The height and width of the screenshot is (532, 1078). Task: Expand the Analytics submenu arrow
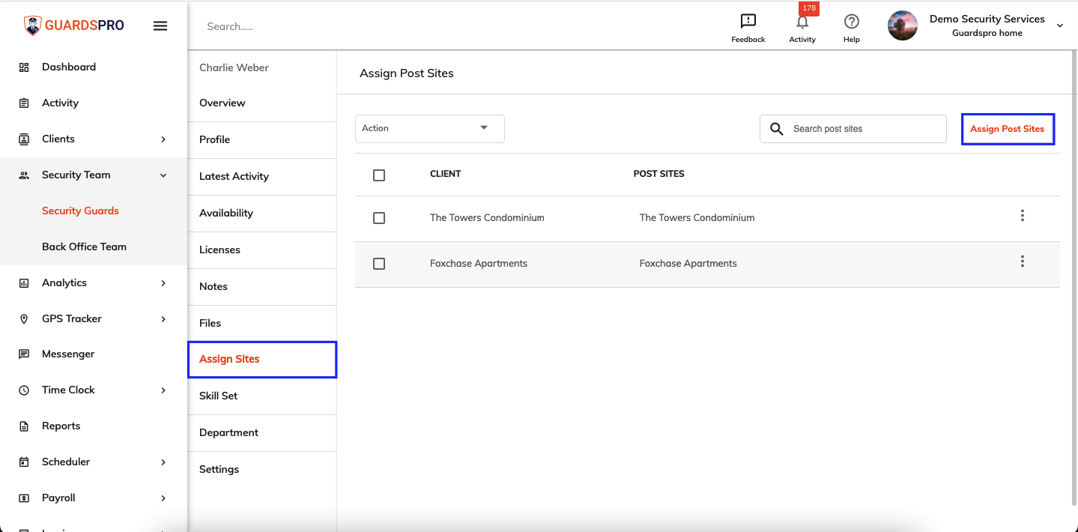[x=163, y=283]
